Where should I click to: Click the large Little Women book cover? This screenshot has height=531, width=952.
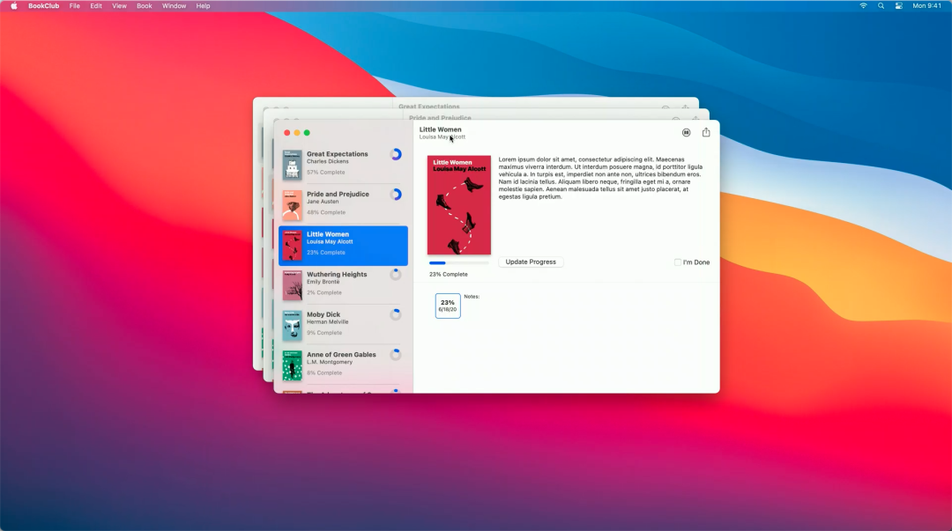tap(459, 205)
